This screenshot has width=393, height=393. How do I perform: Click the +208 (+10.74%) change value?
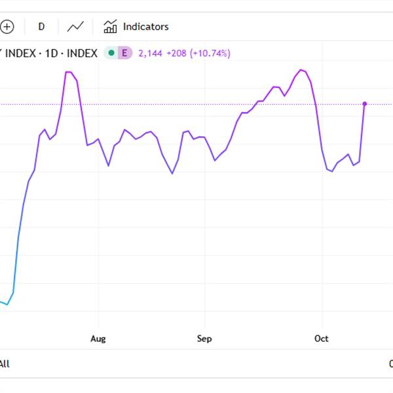click(x=199, y=53)
